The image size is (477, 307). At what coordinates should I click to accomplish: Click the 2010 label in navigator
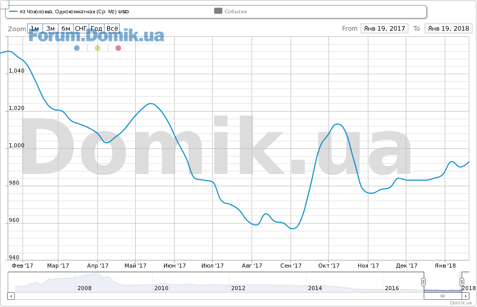161,288
